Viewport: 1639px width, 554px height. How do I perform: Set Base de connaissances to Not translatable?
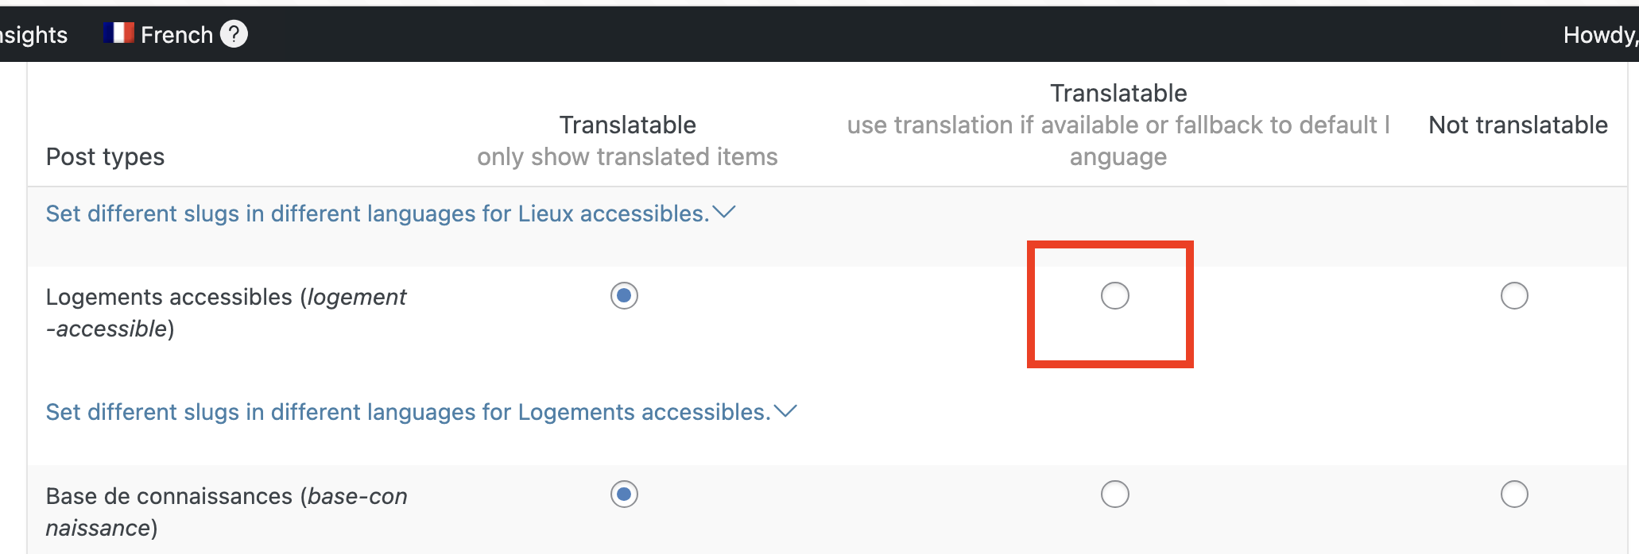click(x=1514, y=494)
